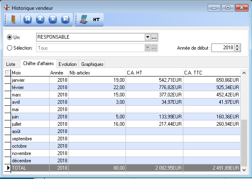
Task: Click the calculator icon in toolbar
Action: point(84,19)
